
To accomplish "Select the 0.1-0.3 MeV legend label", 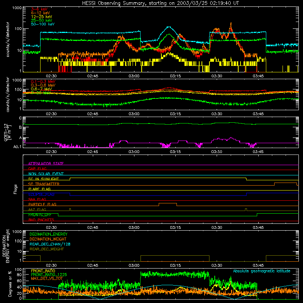I will coord(43,81).
